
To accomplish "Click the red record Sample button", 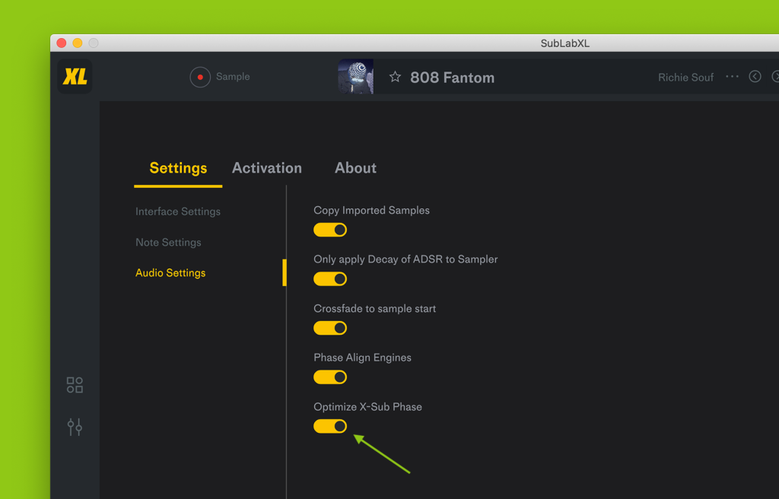I will [x=200, y=77].
